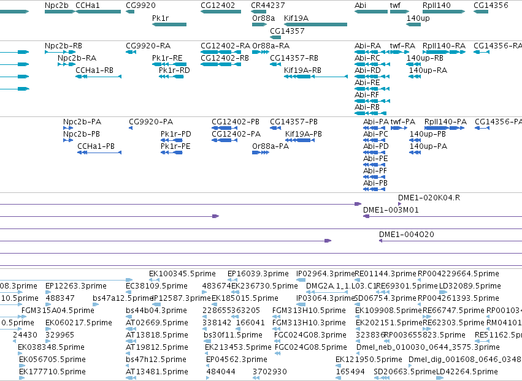Click the 140up-PB protein feature
The height and width of the screenshot is (381, 522).
[x=415, y=140]
